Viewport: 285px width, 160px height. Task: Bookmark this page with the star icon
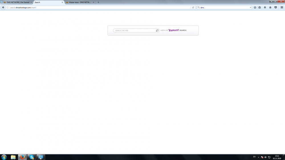coord(255,7)
